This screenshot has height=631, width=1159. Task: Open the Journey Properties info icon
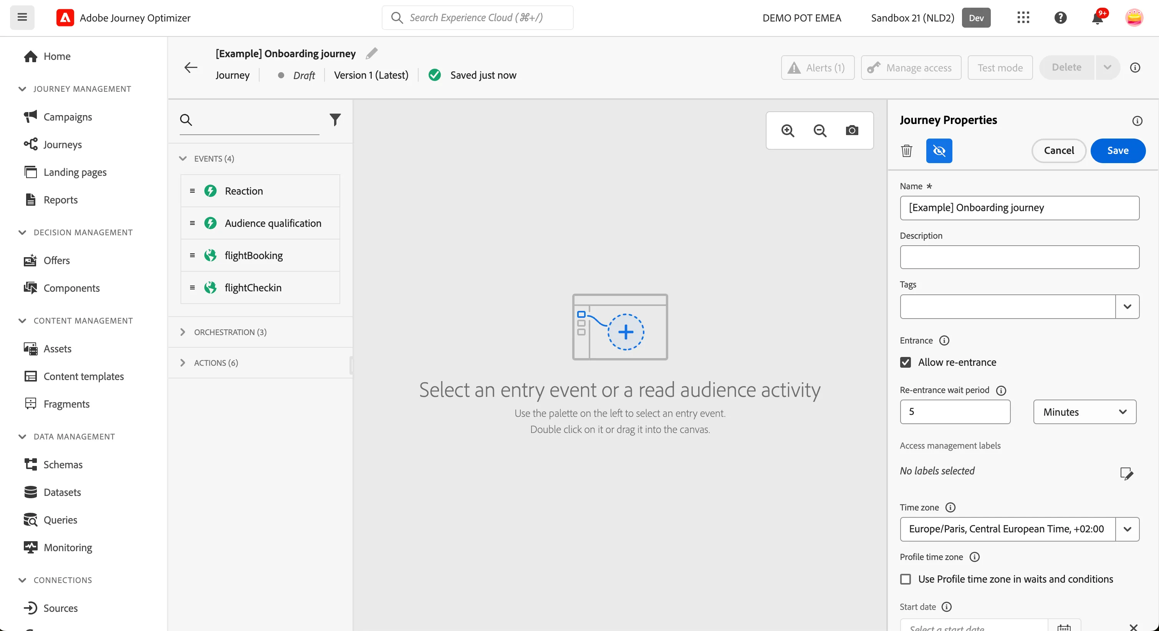(1137, 121)
